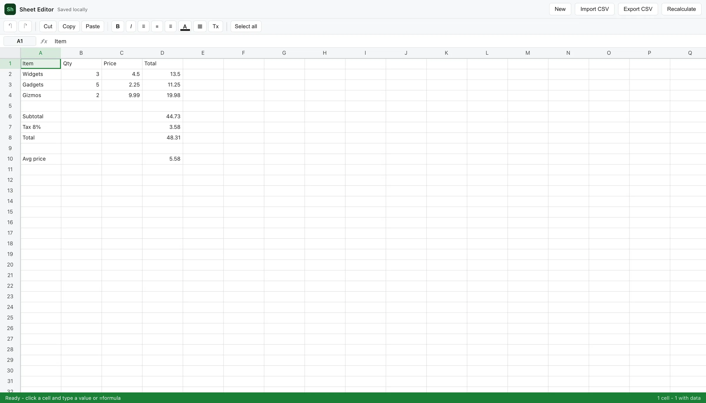Select column C header

coord(122,53)
